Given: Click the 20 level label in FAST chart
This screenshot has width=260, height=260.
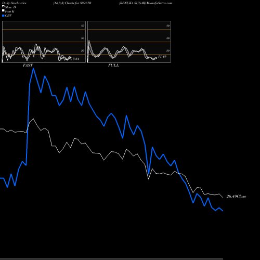Looking at the screenshot, I should pos(83,50).
